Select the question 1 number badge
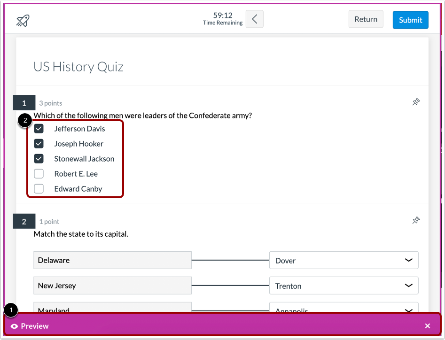The height and width of the screenshot is (340, 445). (x=24, y=102)
